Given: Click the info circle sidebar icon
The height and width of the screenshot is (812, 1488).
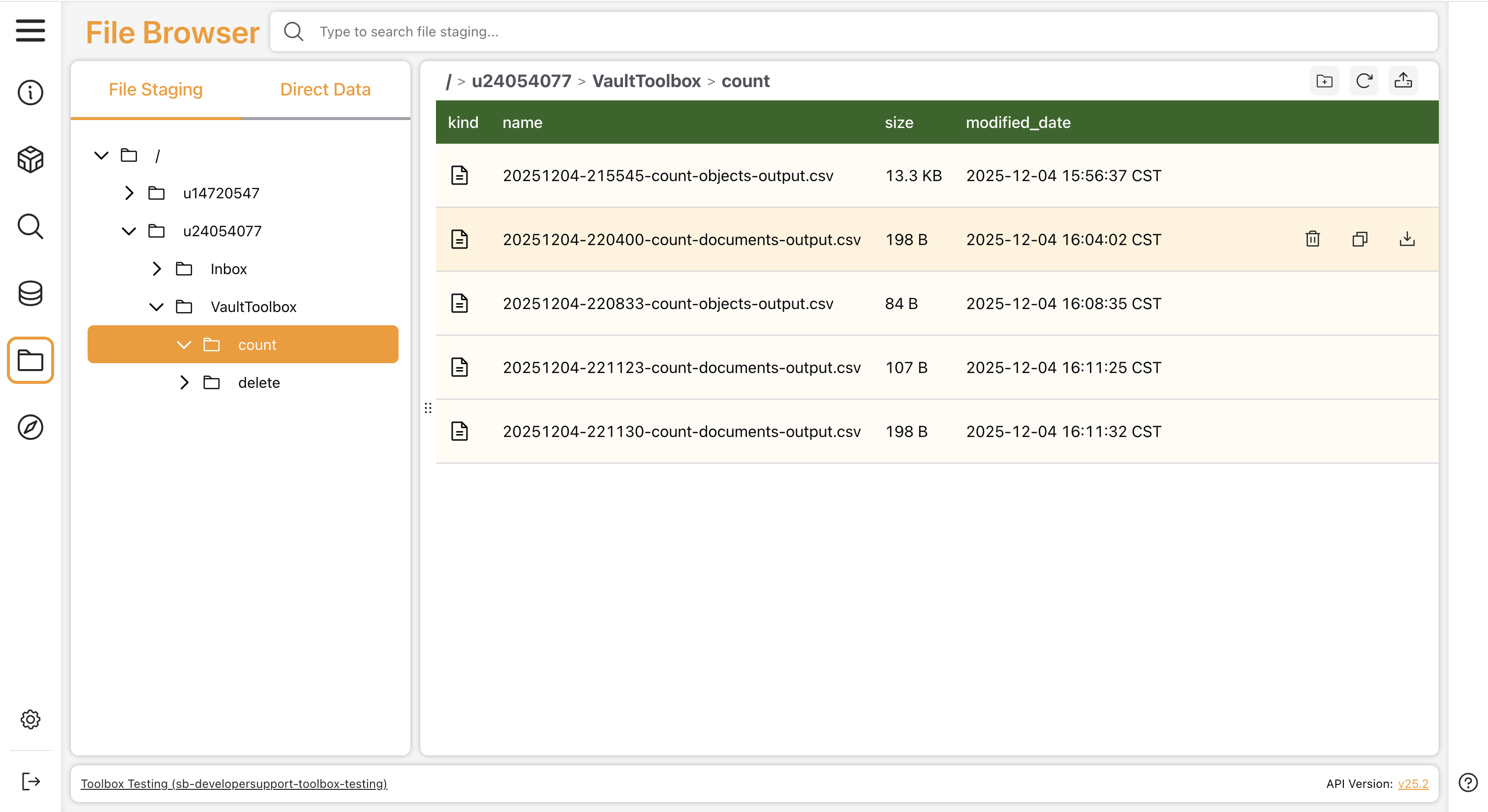Looking at the screenshot, I should point(30,93).
